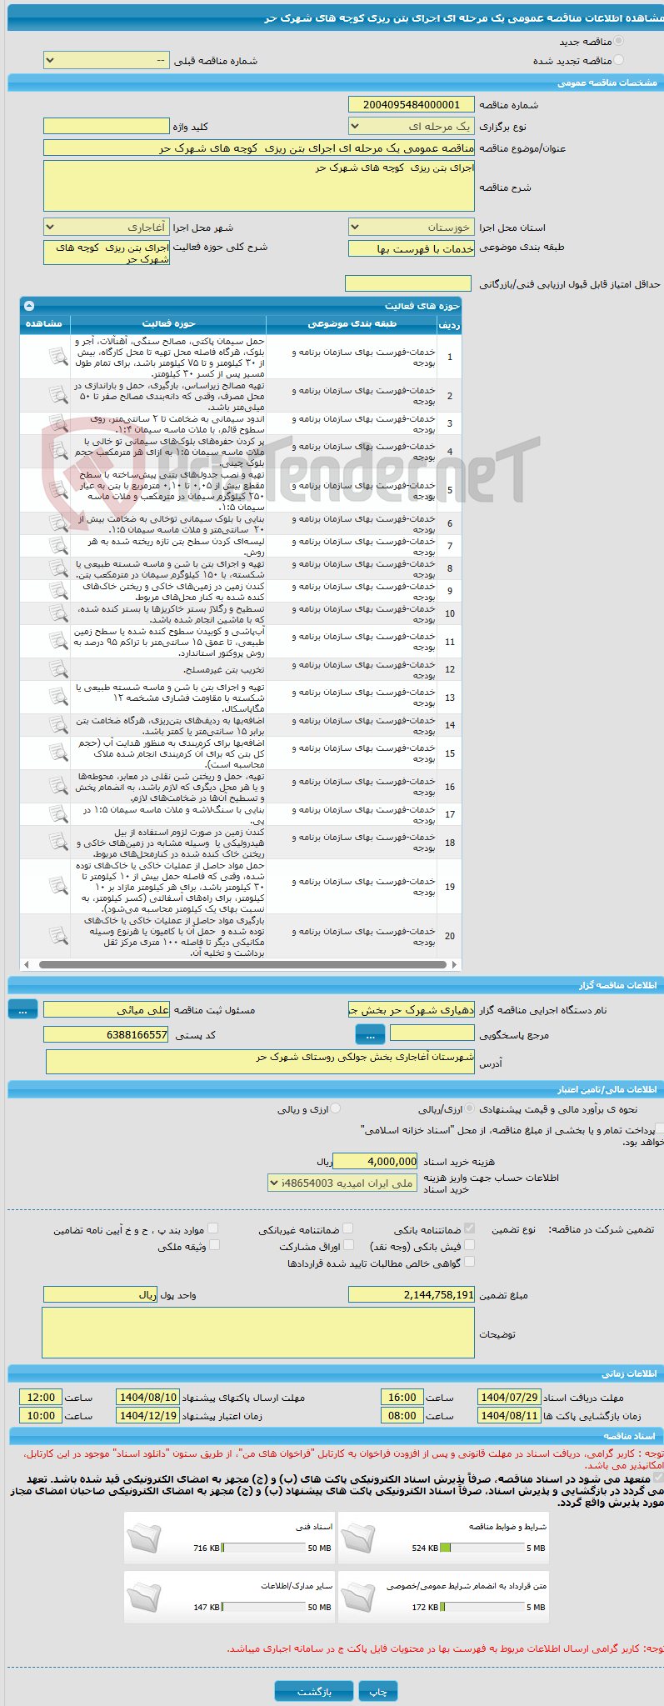Open the نوع برگزاری dropdown
Image resolution: width=664 pixels, height=1706 pixels.
click(412, 127)
